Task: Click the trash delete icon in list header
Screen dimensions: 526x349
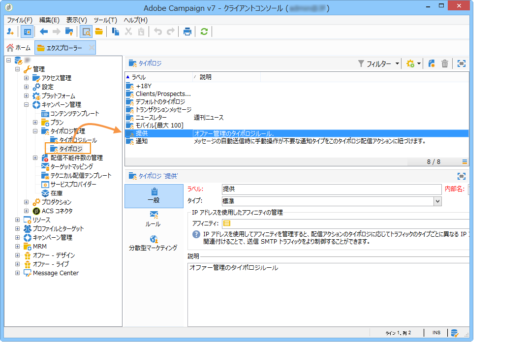Action: pos(444,63)
